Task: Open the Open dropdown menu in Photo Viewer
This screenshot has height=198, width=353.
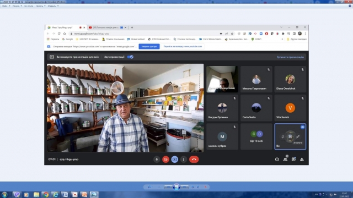Action: (x=53, y=6)
